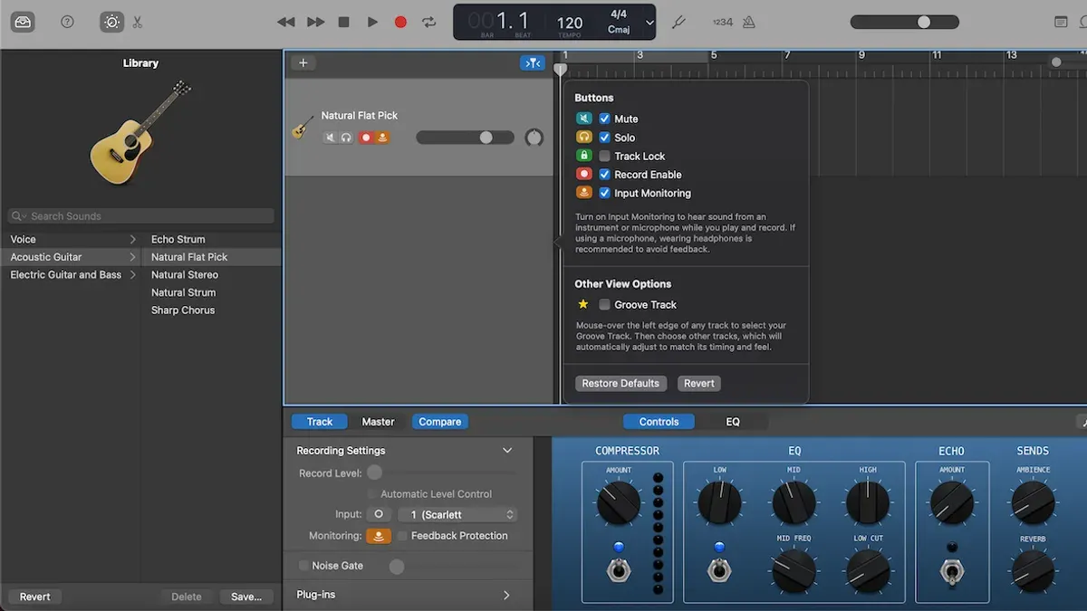Click the Stop transport button
The image size is (1087, 611).
tap(343, 22)
